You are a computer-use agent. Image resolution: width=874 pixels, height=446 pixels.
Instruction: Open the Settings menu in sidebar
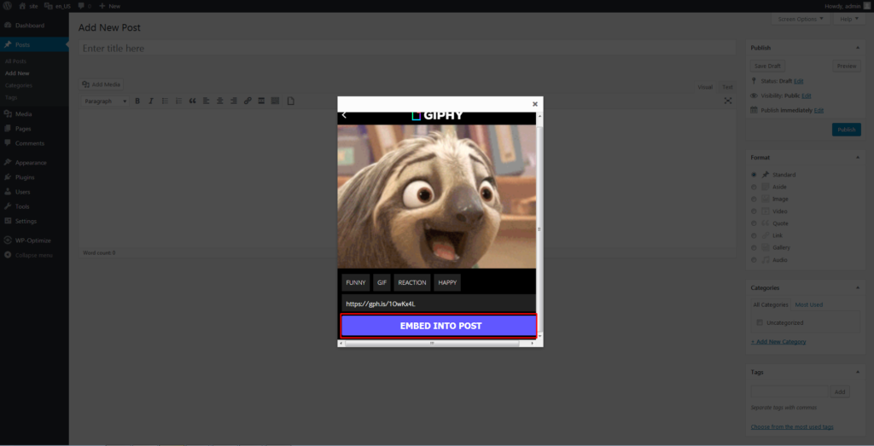[26, 221]
